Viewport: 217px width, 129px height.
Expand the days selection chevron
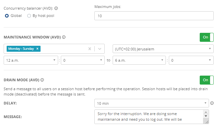tap(100, 49)
